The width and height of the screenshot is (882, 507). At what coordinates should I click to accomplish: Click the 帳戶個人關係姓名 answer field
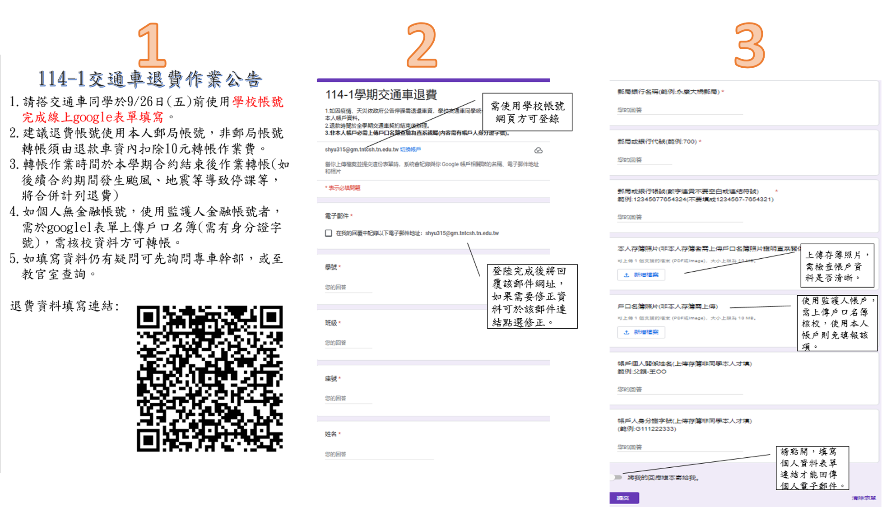click(x=679, y=390)
